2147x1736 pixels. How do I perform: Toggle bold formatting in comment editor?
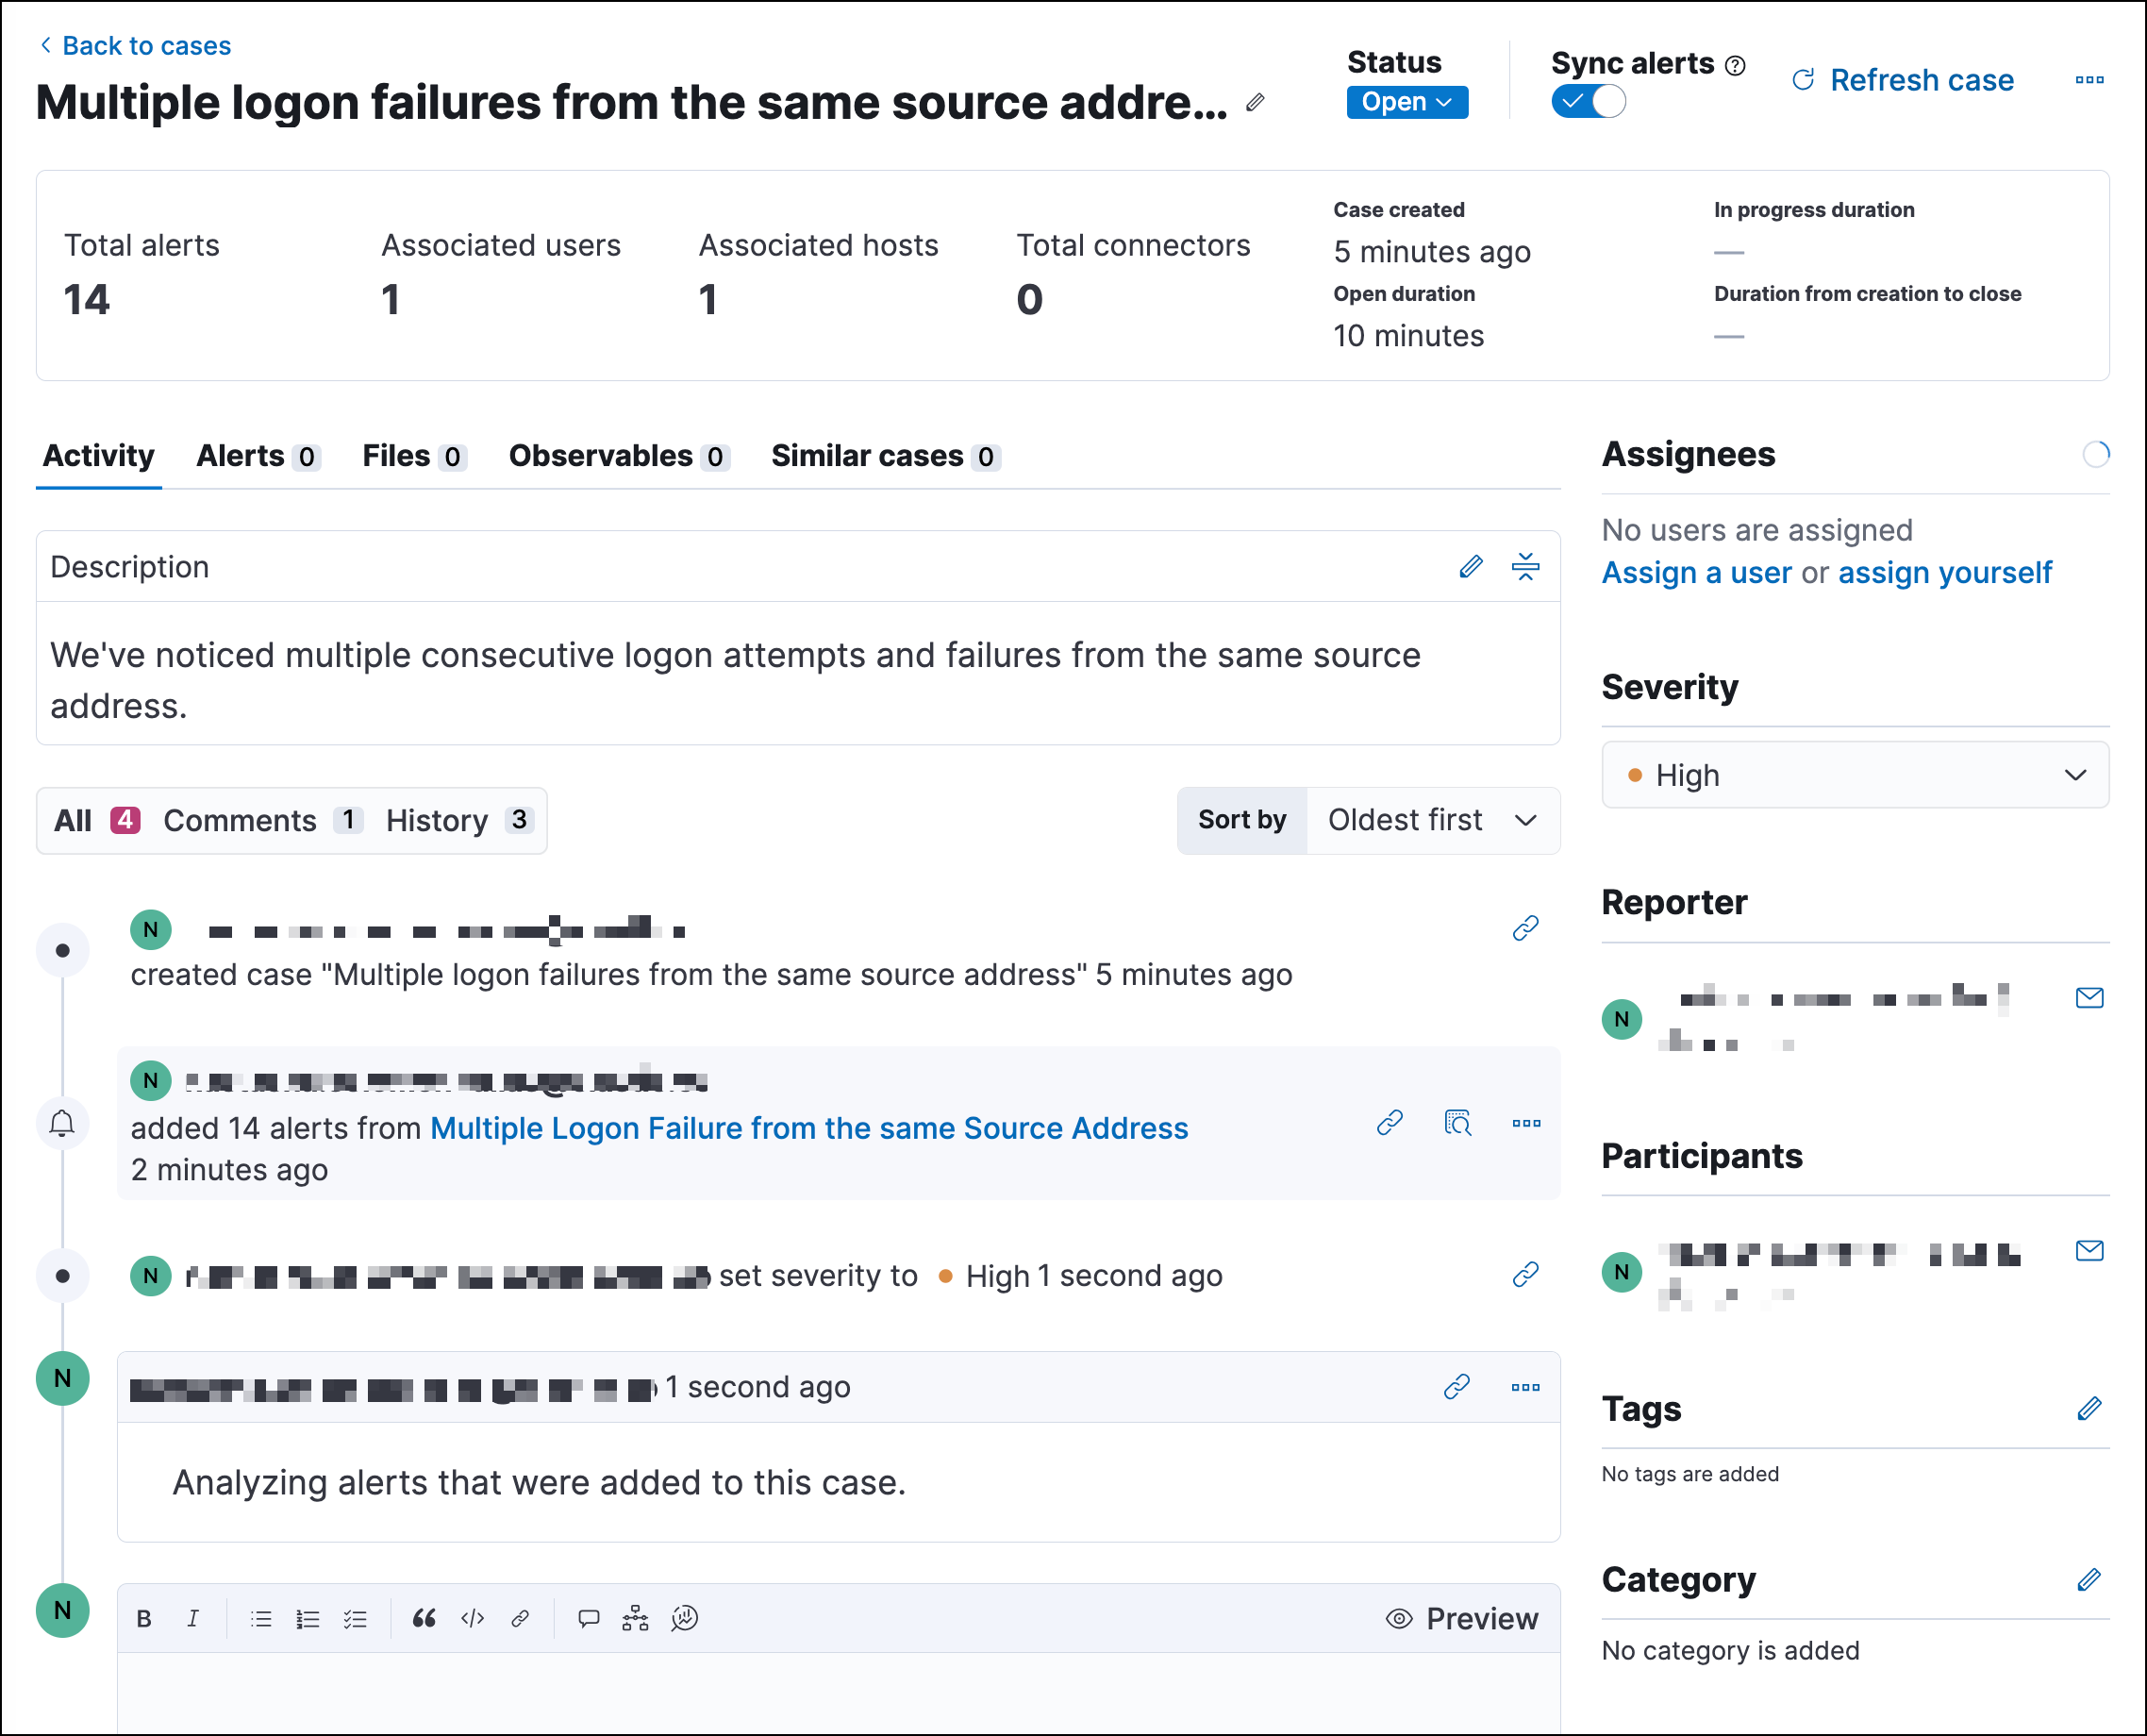(x=144, y=1618)
